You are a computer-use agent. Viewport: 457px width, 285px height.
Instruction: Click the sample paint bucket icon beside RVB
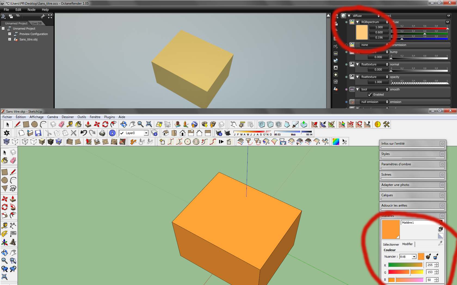pos(428,256)
